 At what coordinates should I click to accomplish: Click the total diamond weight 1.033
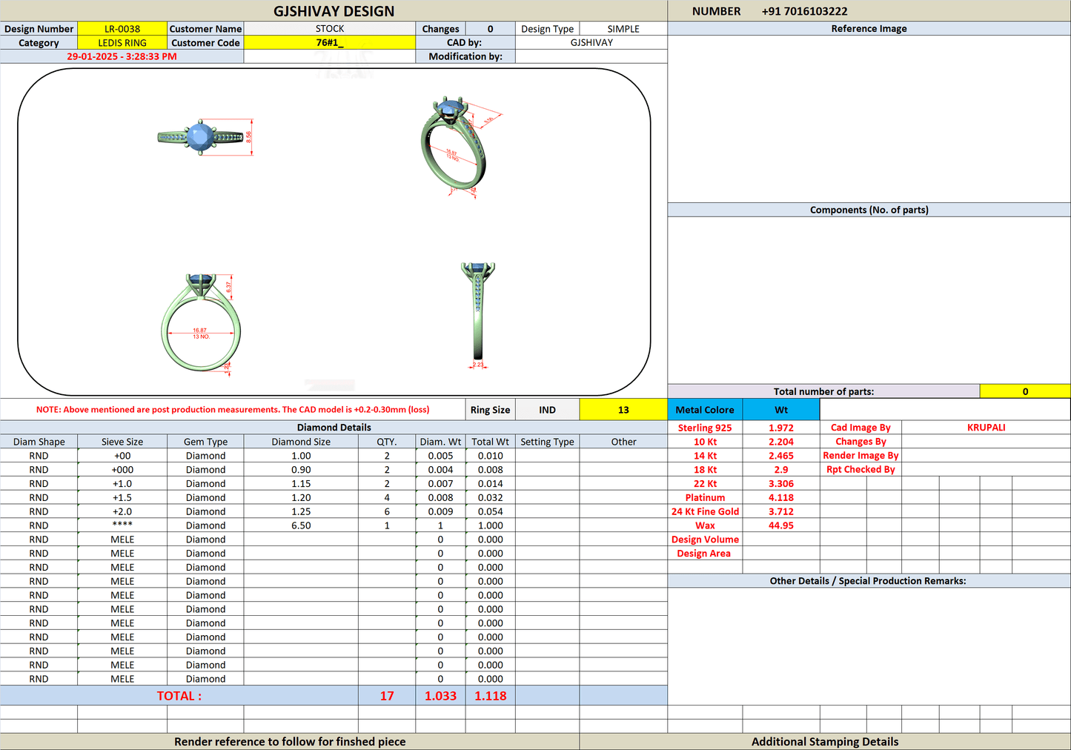click(x=440, y=696)
